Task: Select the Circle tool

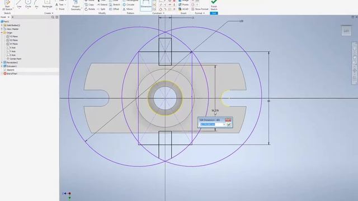Action: point(28,4)
